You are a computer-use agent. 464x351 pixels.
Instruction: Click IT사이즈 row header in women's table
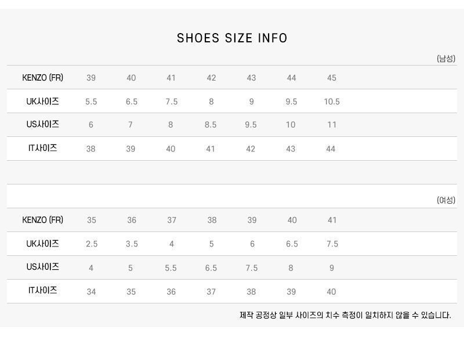[42, 291]
